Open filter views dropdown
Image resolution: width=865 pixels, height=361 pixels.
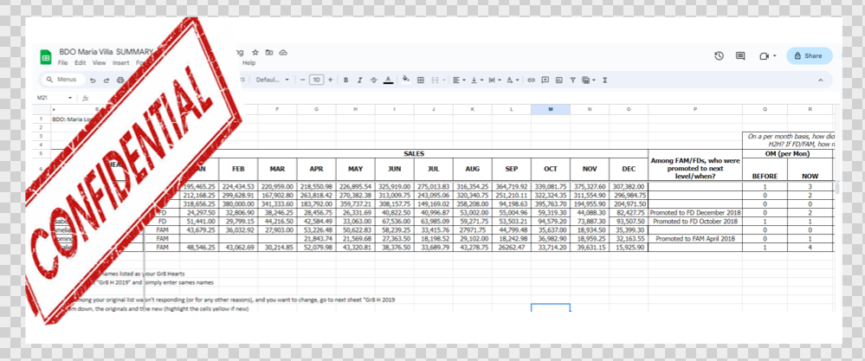click(589, 80)
